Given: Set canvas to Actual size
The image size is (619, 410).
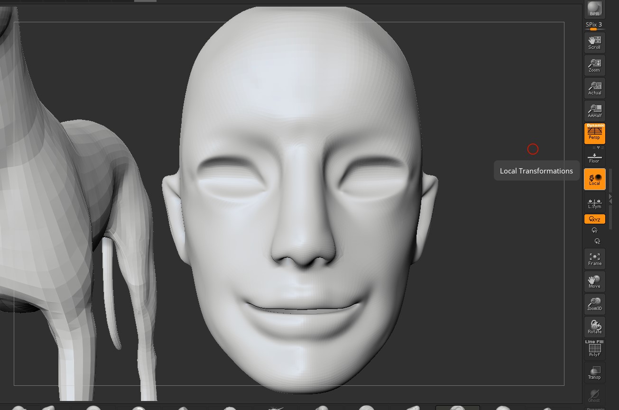Looking at the screenshot, I should 594,88.
